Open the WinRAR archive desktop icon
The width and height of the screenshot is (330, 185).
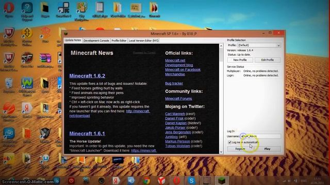point(45,58)
